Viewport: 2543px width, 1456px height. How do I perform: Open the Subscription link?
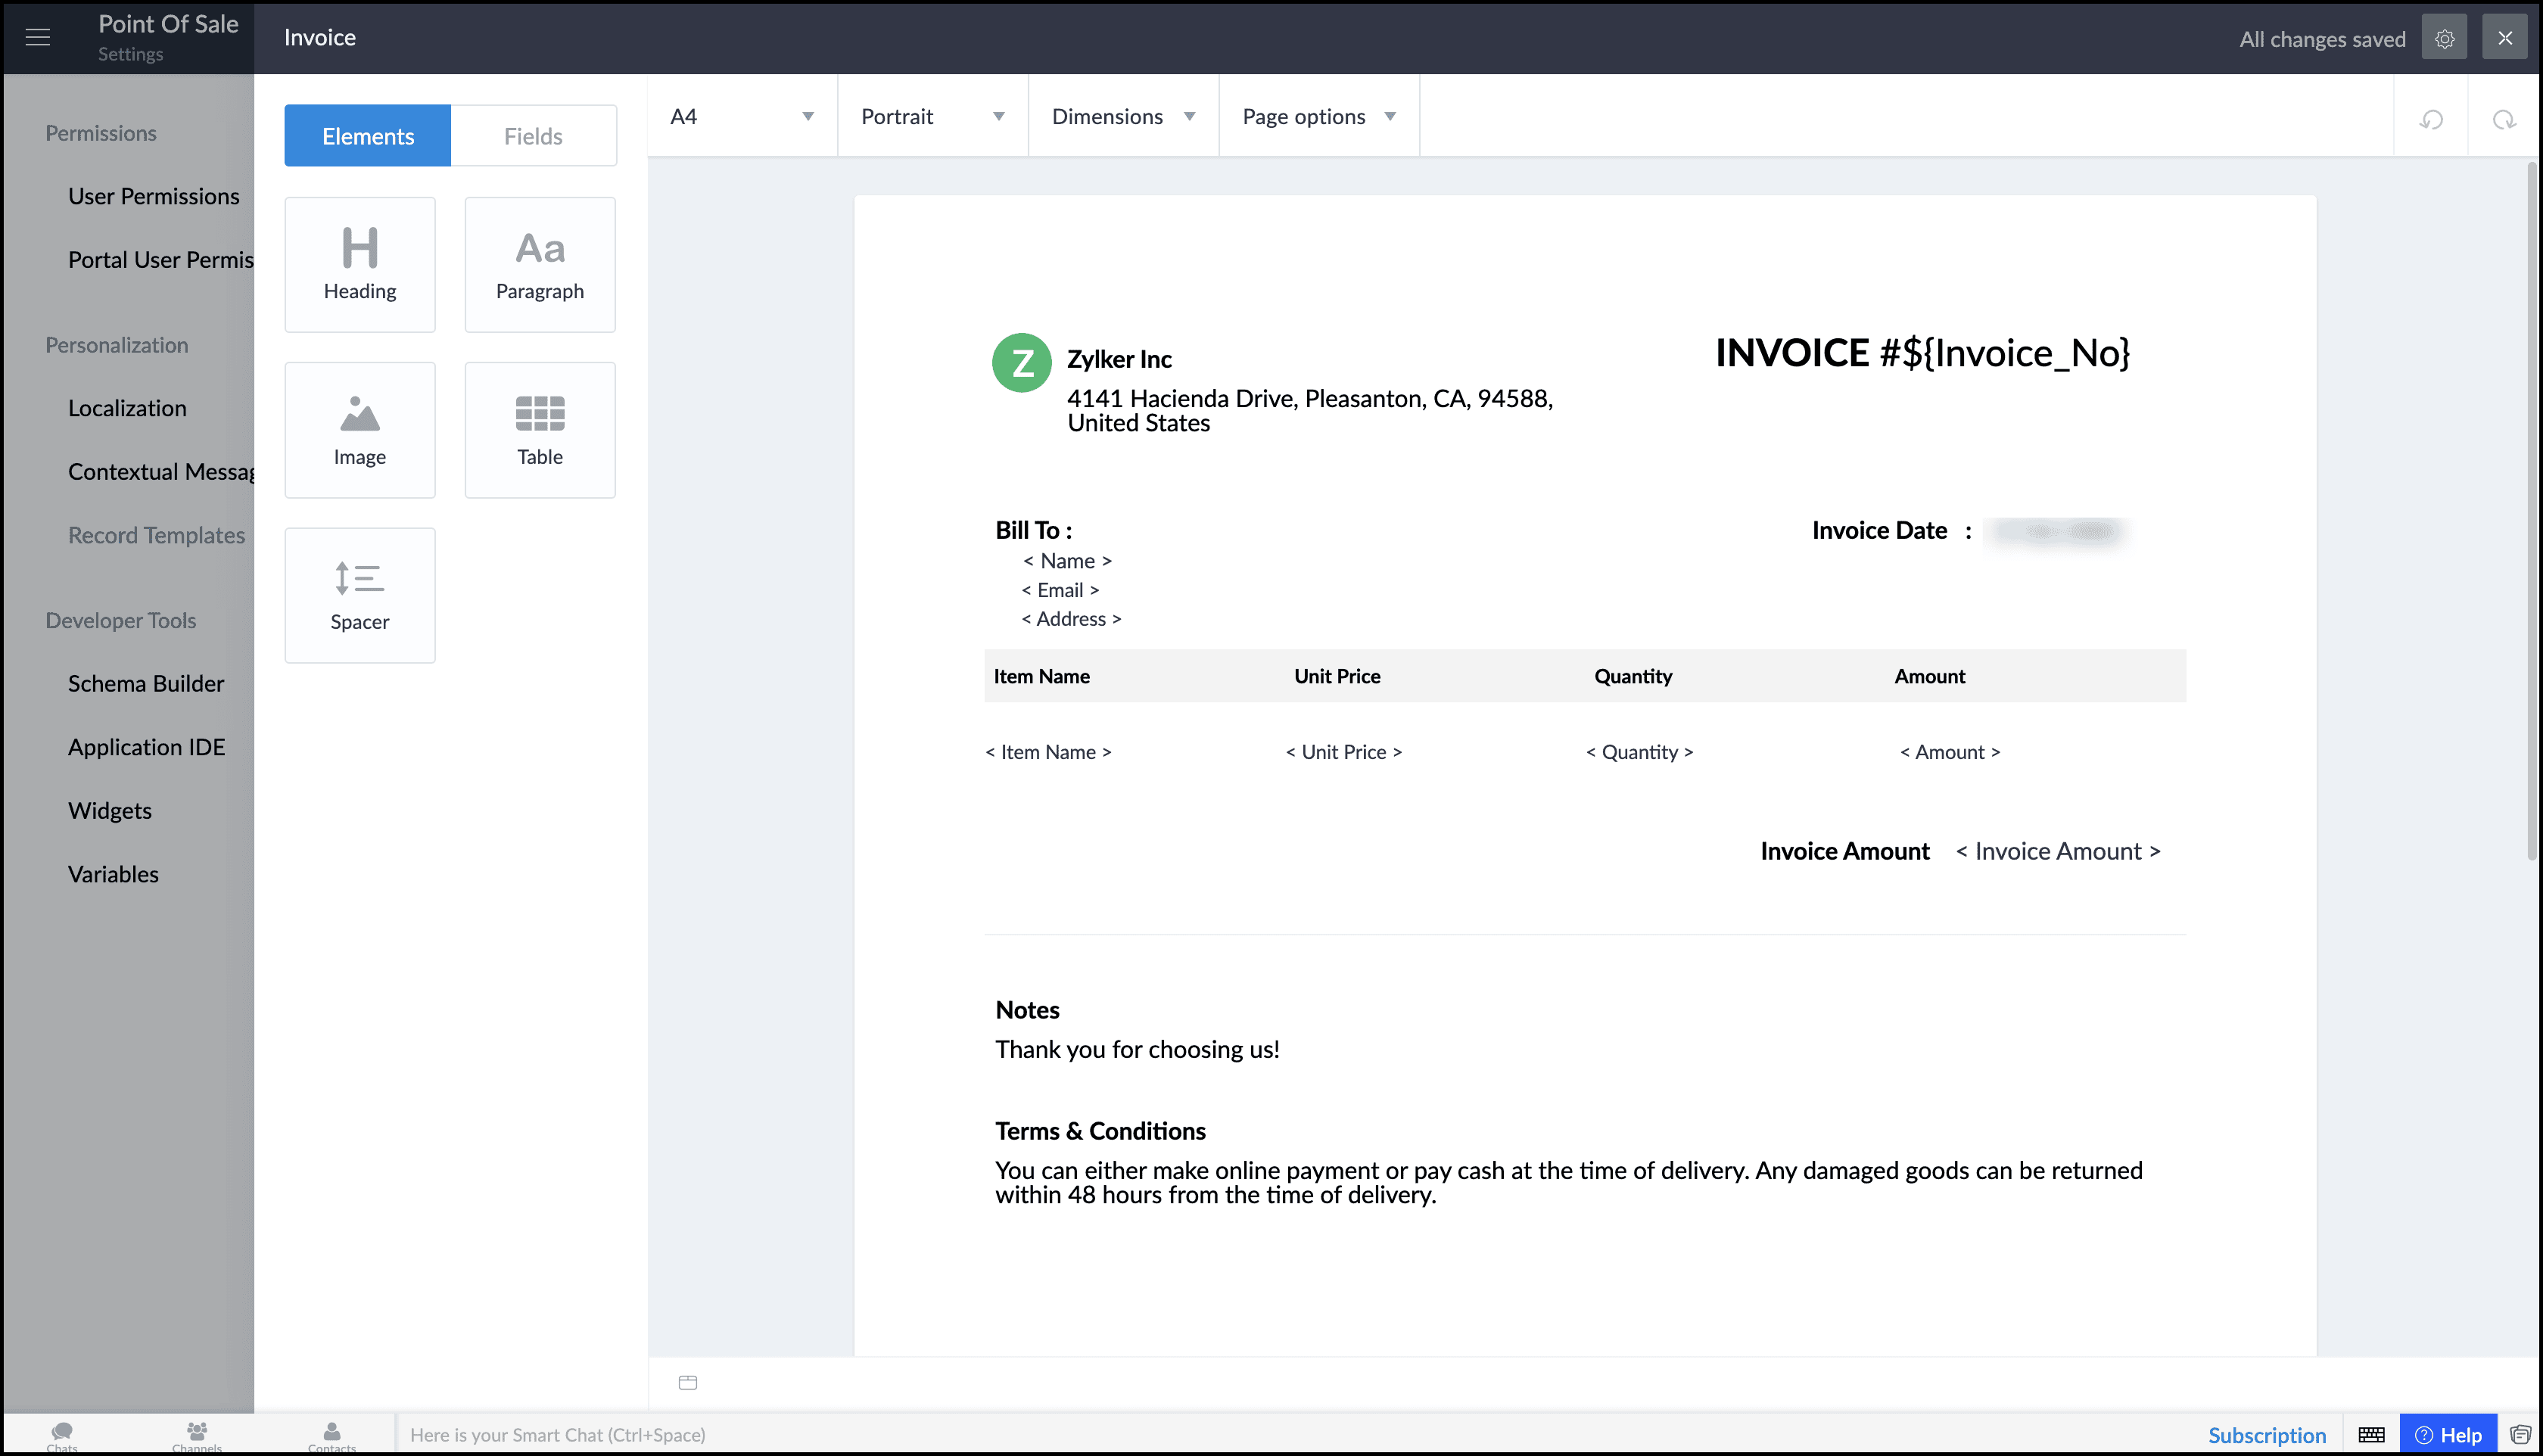coord(2266,1435)
